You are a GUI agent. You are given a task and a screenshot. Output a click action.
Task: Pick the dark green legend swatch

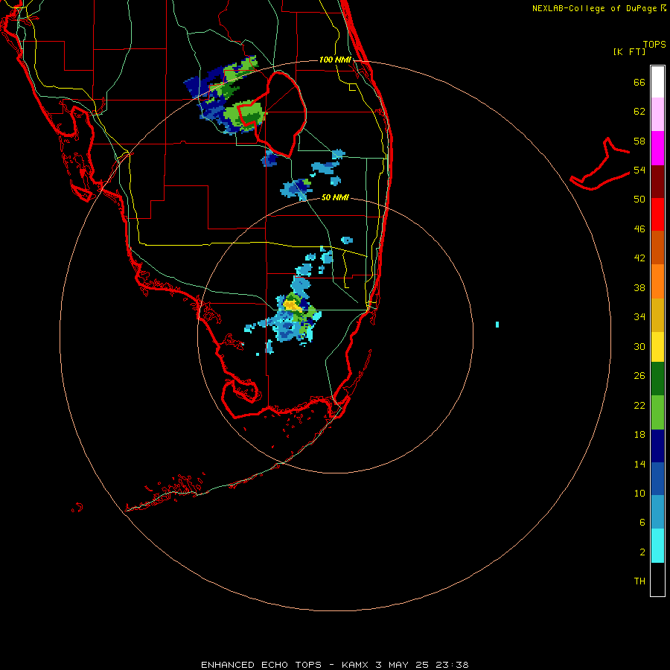(x=657, y=379)
